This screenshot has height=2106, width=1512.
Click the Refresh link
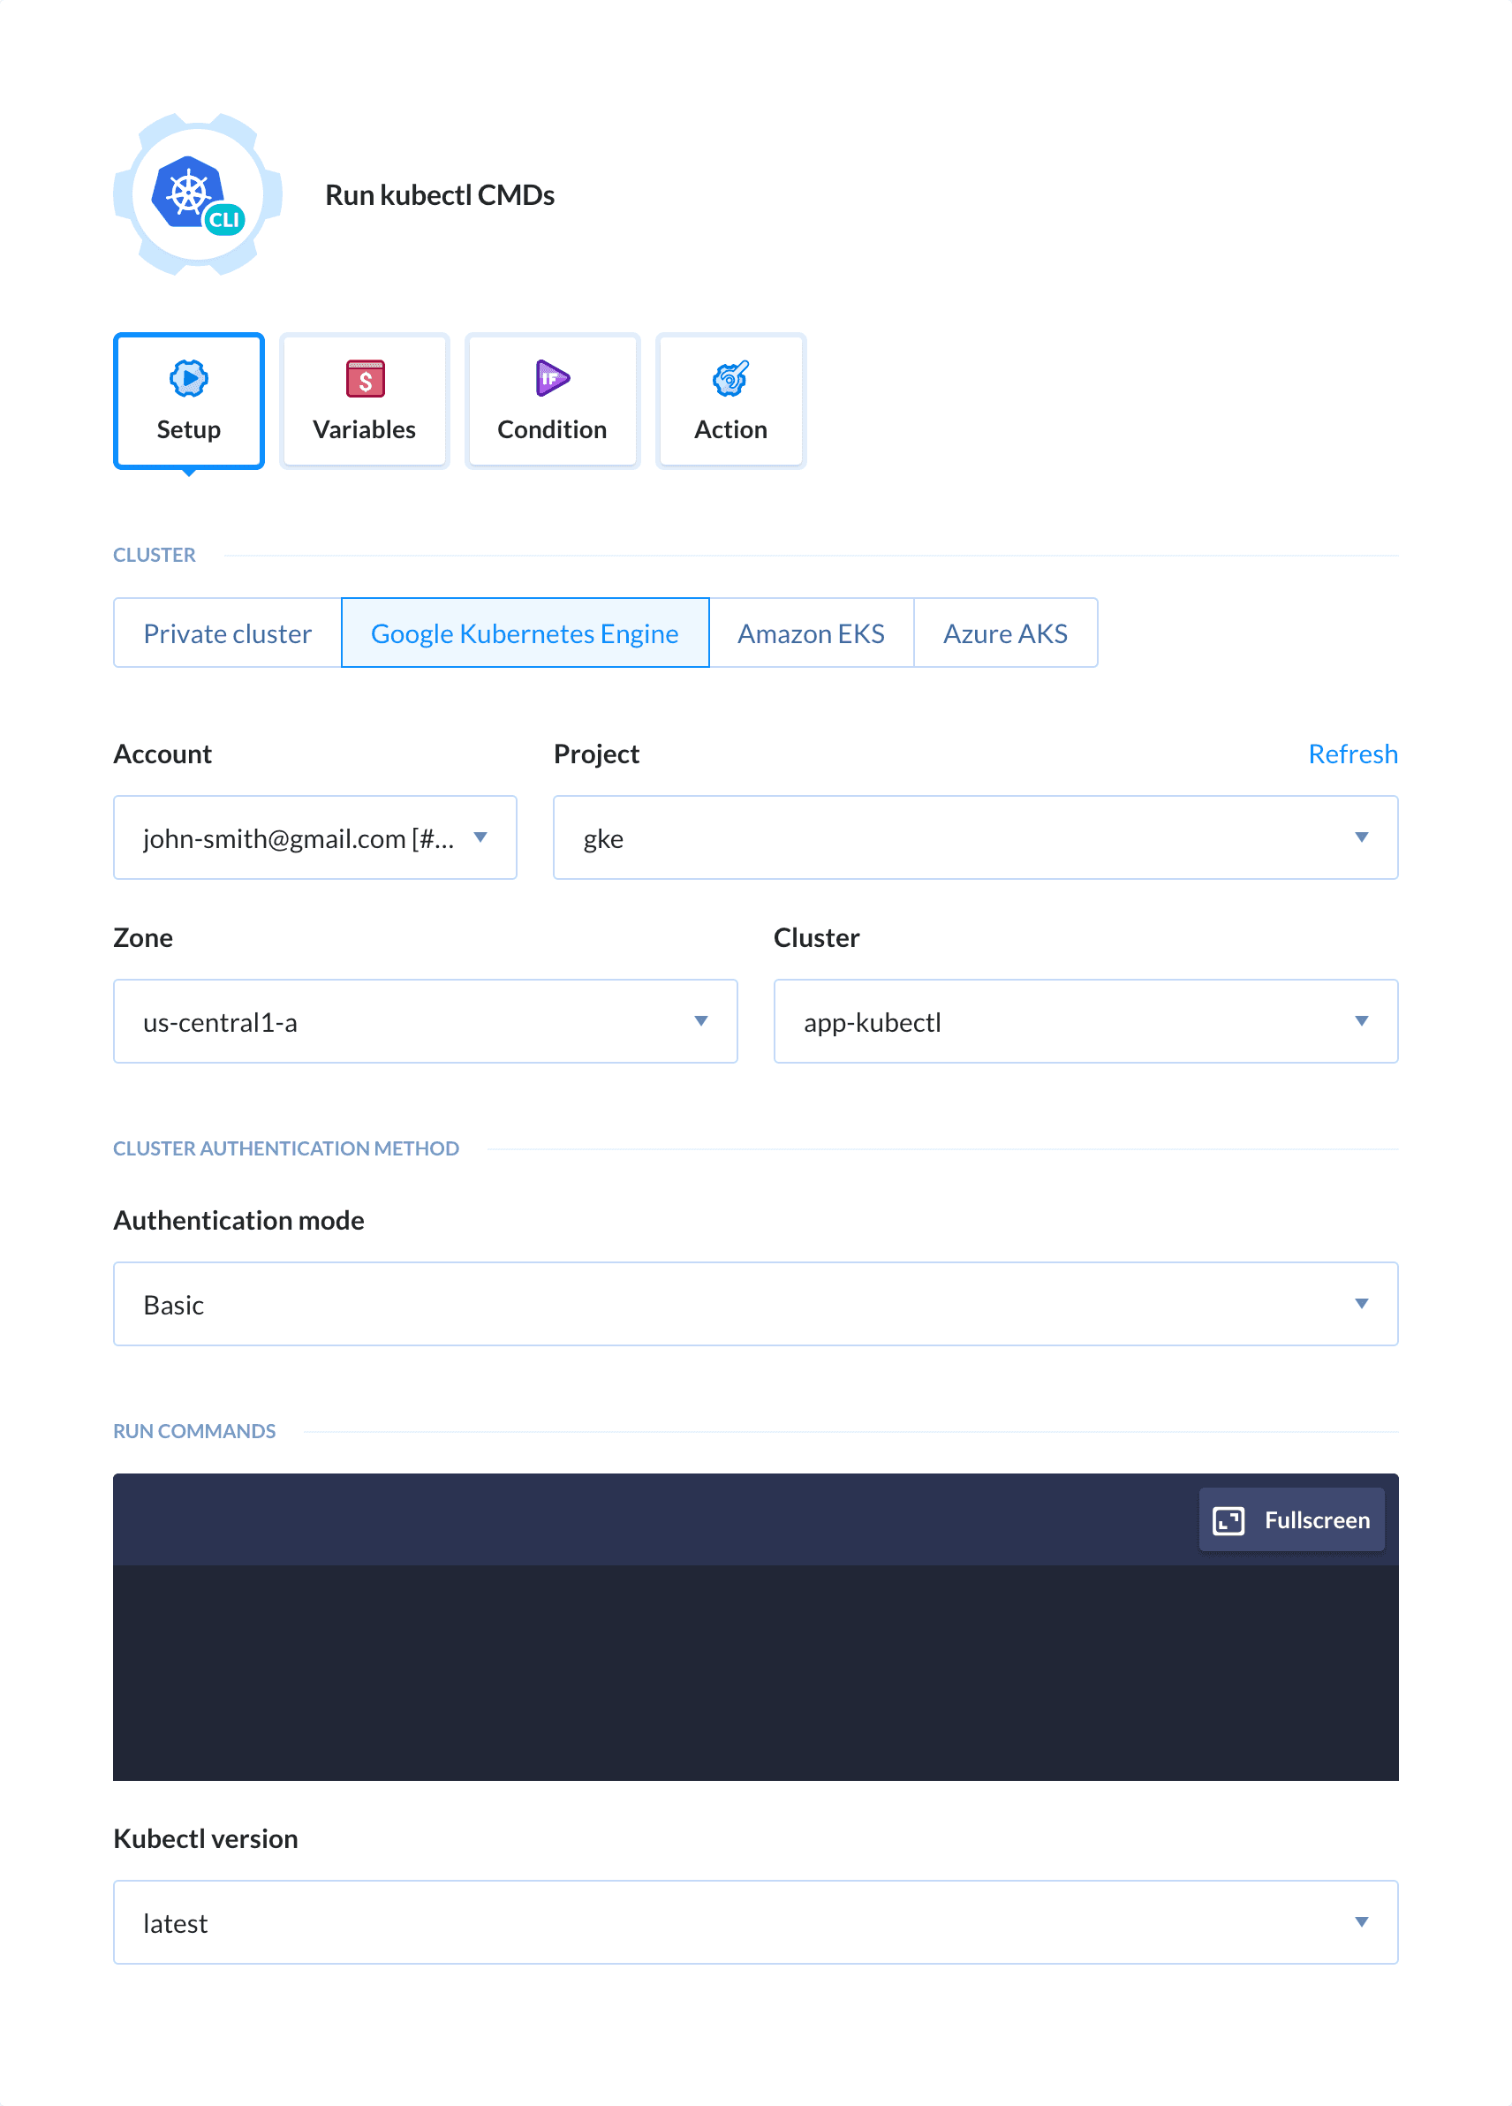tap(1352, 754)
